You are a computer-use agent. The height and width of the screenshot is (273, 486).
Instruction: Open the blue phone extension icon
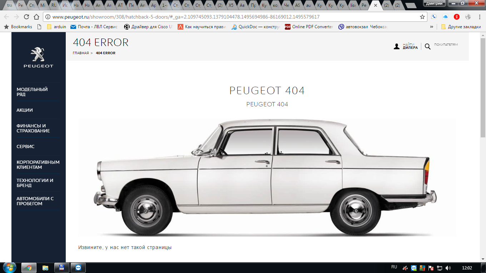(x=434, y=17)
